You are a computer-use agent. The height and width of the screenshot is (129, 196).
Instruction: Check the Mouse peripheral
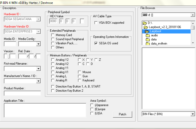click(79, 72)
